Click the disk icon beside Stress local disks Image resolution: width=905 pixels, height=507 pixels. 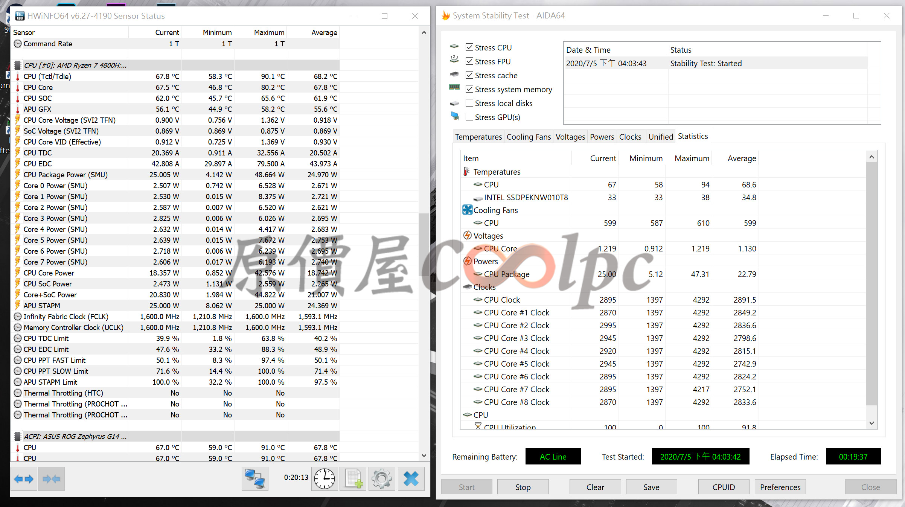(454, 103)
